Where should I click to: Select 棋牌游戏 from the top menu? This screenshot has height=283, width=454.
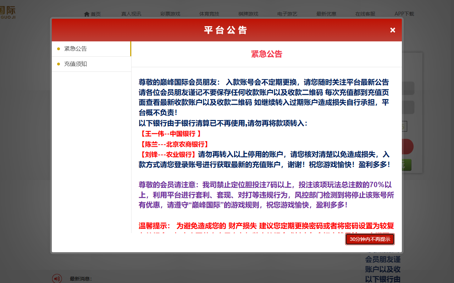coord(248,14)
